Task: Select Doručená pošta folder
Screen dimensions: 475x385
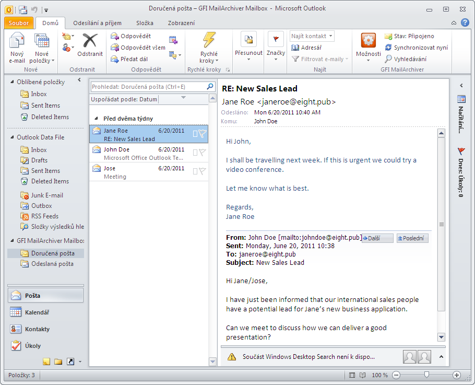Action: pyautogui.click(x=46, y=253)
